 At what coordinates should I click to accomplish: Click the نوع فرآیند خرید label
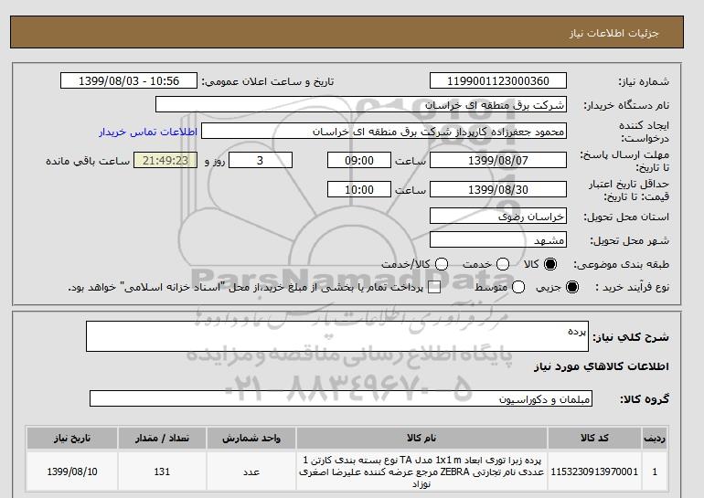coord(632,287)
